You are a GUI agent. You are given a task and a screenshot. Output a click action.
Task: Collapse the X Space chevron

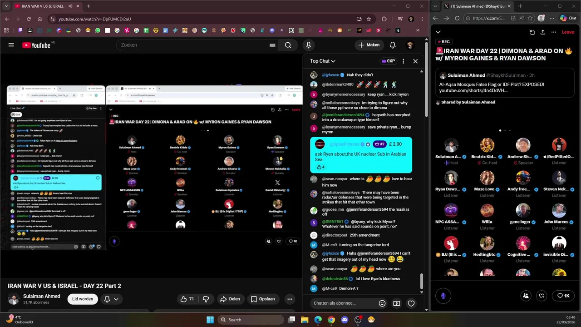tap(438, 32)
